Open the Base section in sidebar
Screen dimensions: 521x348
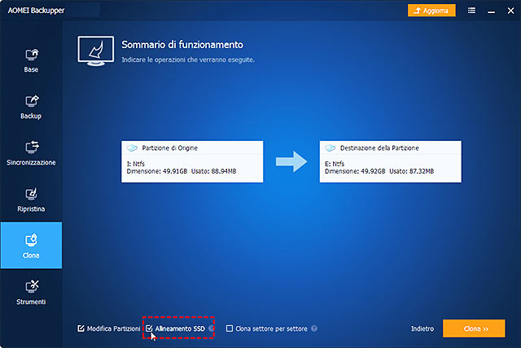click(31, 59)
